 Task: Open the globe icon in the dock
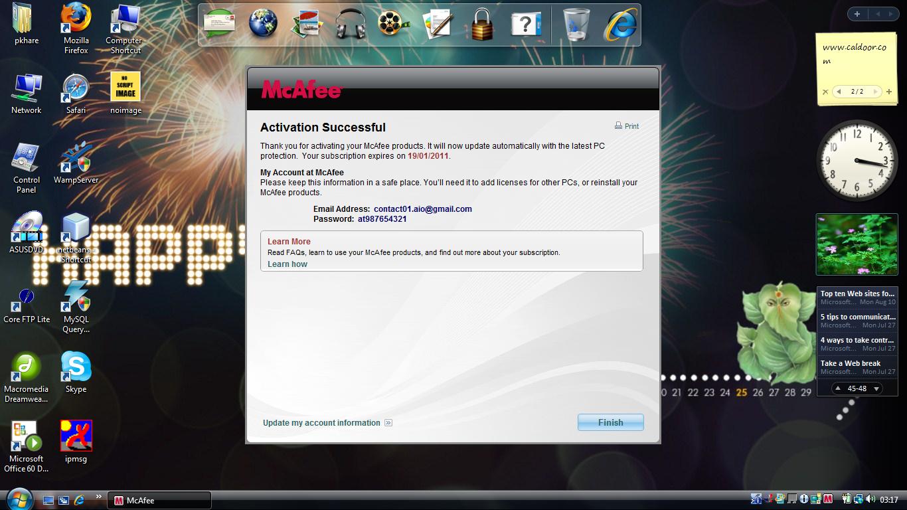pos(263,25)
